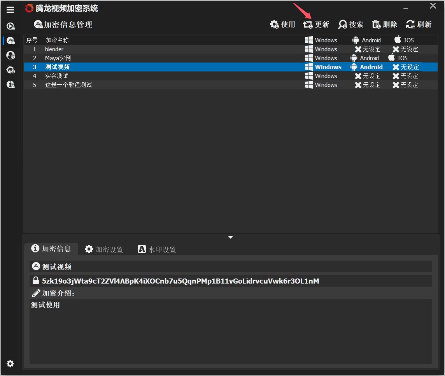Screen dimensions: 445x376
Task: Open the info sidebar icon
Action: [x=11, y=84]
